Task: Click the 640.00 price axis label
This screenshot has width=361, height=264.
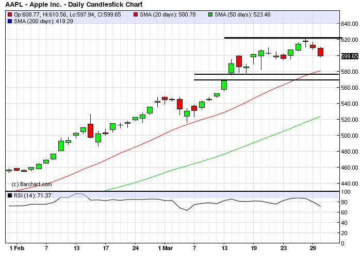Action: pyautogui.click(x=349, y=24)
